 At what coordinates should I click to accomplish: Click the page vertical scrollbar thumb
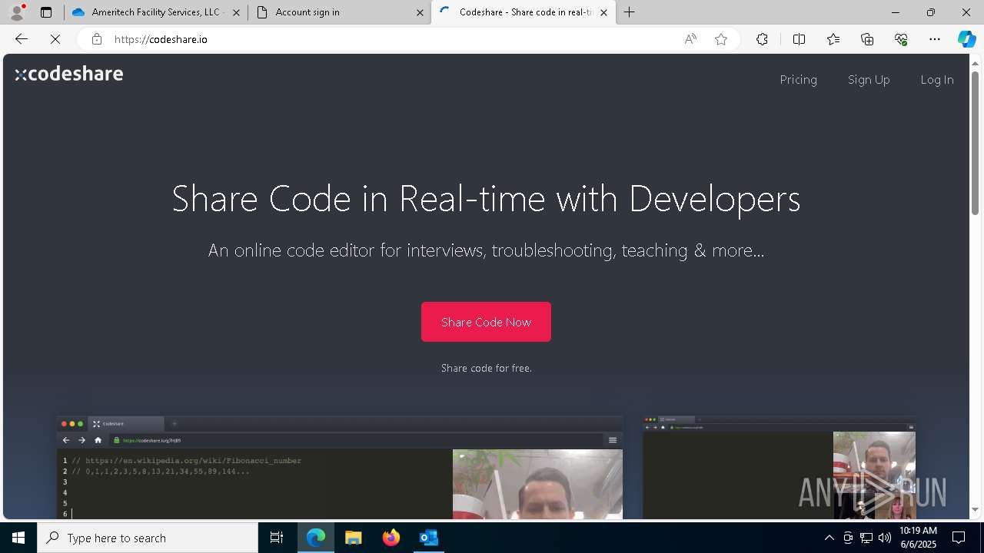976,142
